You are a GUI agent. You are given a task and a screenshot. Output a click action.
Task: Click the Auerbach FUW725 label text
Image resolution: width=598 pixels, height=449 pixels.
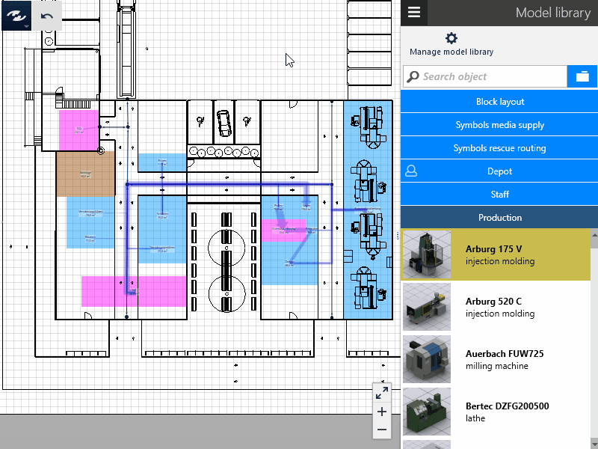[x=505, y=353]
